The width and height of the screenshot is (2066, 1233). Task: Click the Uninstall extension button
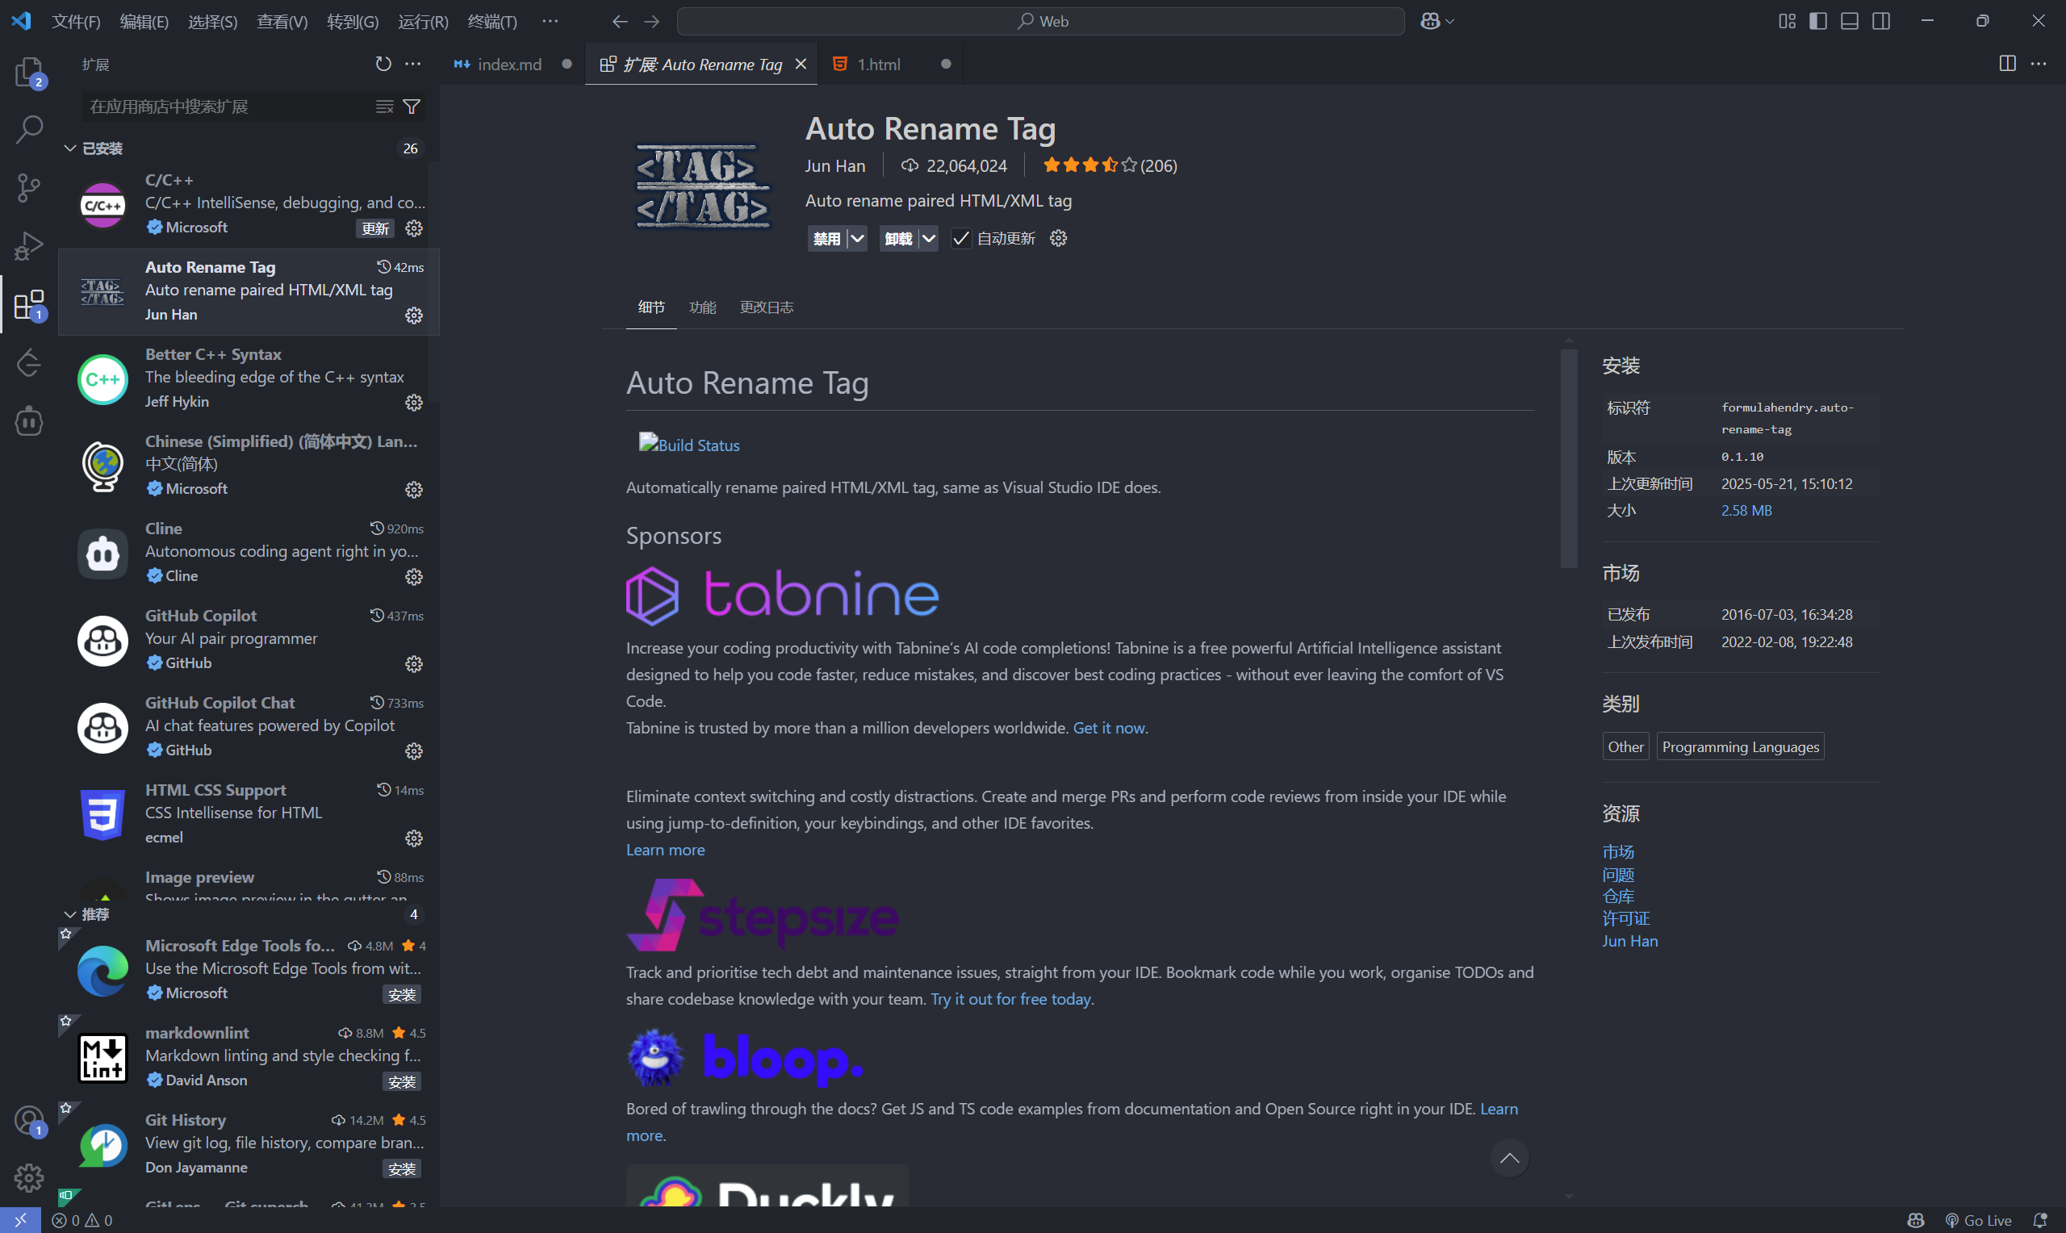(x=899, y=239)
